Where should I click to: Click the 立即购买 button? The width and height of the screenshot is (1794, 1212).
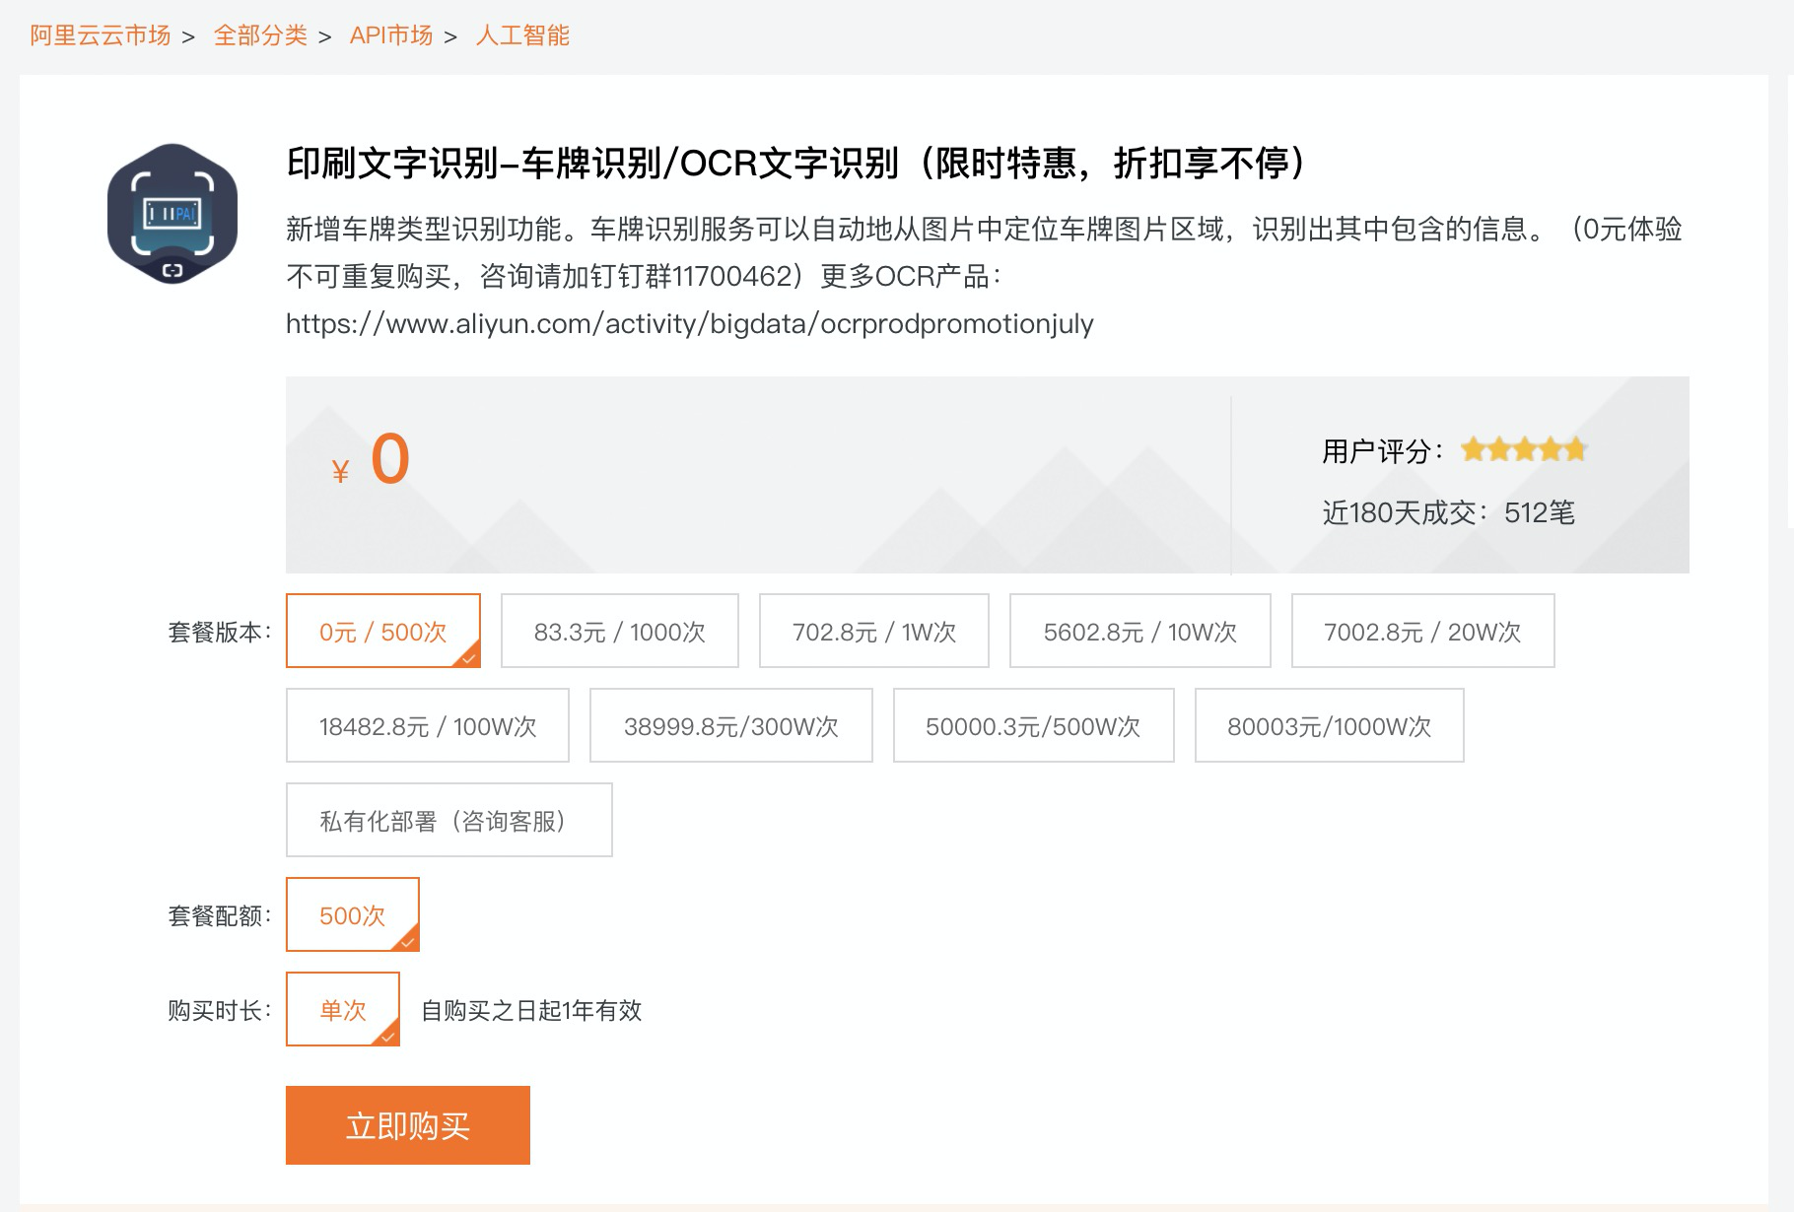[408, 1125]
